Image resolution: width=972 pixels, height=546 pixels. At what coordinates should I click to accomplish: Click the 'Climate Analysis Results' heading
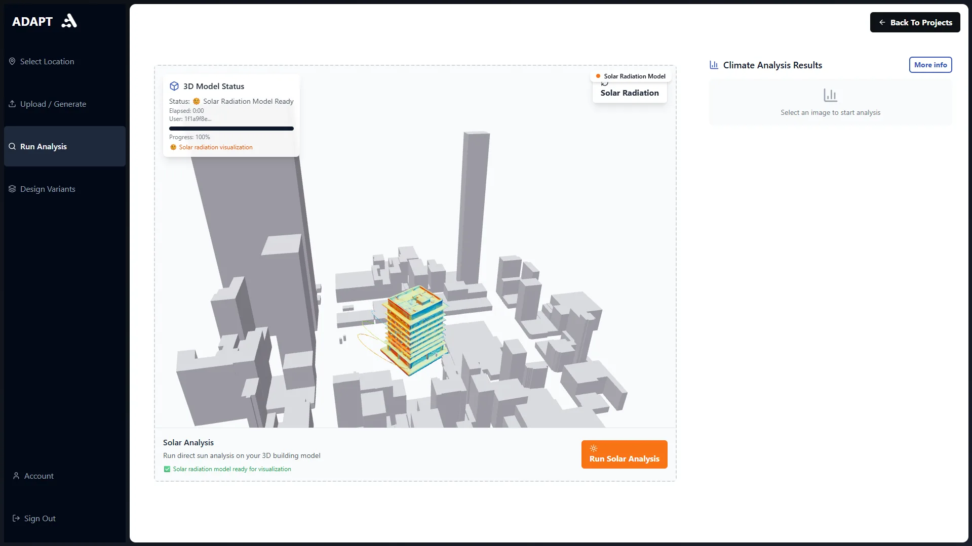coord(772,65)
